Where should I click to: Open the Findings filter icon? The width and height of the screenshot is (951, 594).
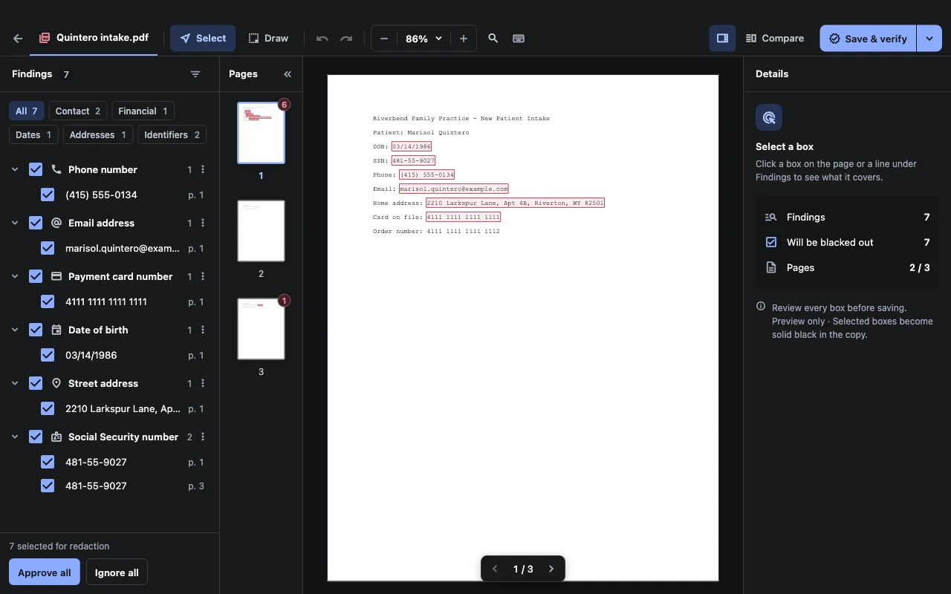[x=195, y=74]
